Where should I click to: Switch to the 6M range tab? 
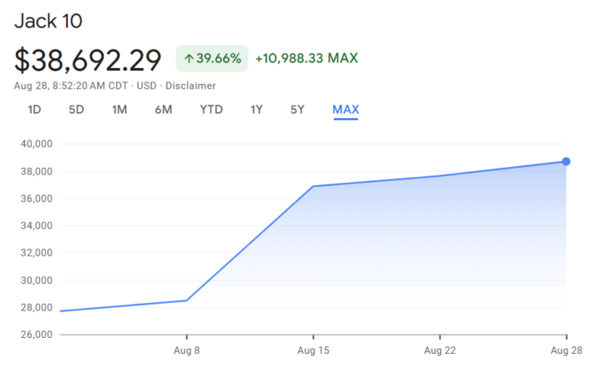point(164,110)
